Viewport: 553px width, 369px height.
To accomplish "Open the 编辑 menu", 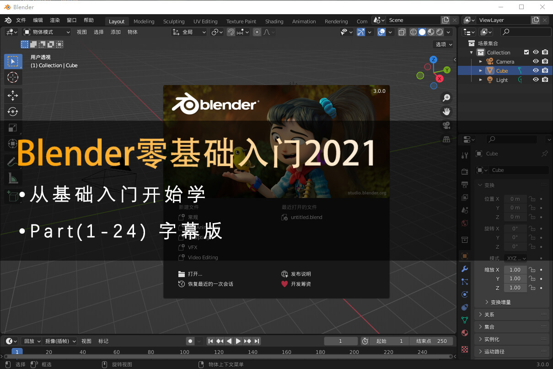I will pos(38,21).
